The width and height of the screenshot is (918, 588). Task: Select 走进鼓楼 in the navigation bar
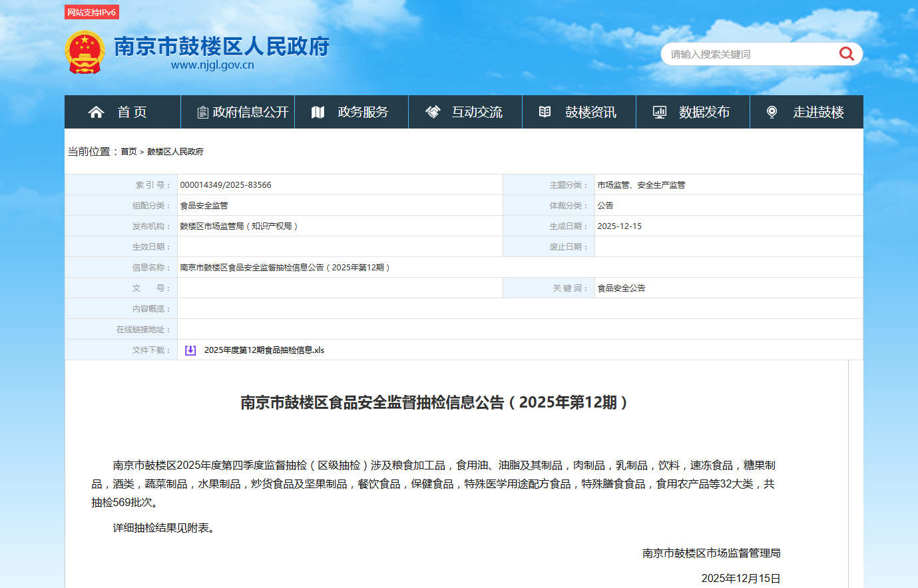click(x=818, y=112)
